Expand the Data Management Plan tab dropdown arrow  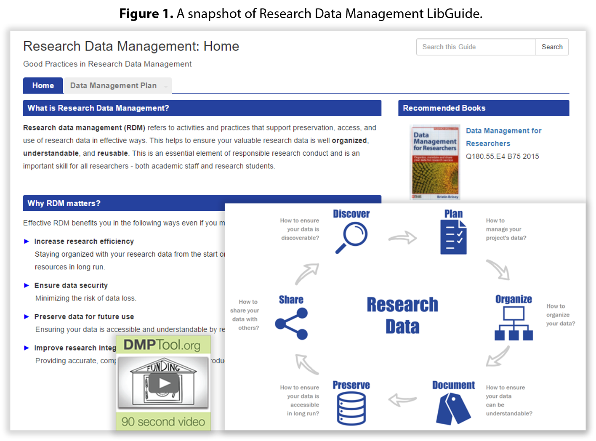pos(166,87)
